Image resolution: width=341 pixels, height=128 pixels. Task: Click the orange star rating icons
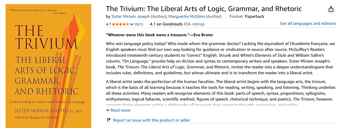point(121,24)
